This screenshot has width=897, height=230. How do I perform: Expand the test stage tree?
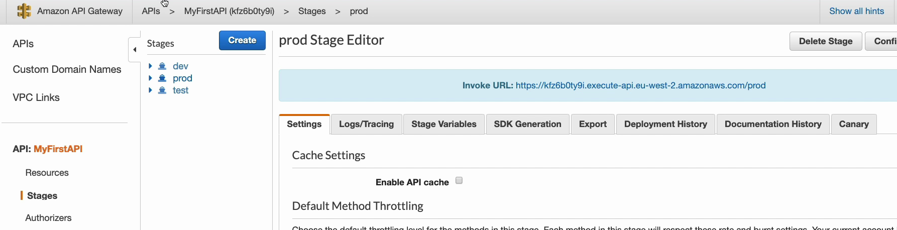[x=150, y=90]
